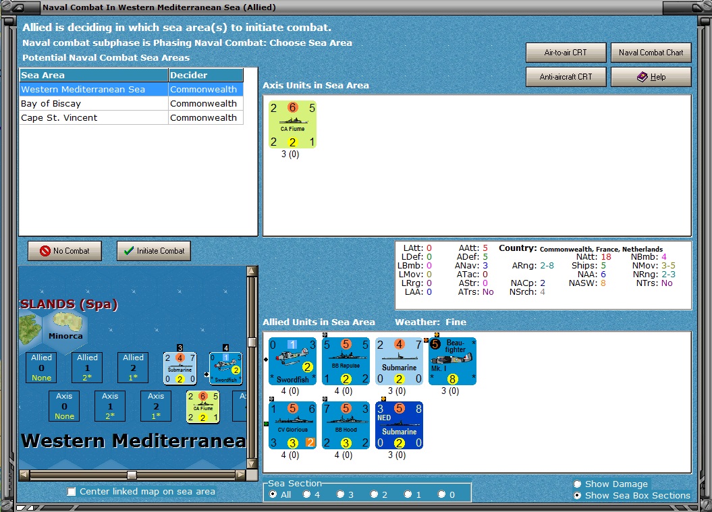The image size is (712, 512).
Task: Select the NED Submarine counter
Action: (399, 425)
